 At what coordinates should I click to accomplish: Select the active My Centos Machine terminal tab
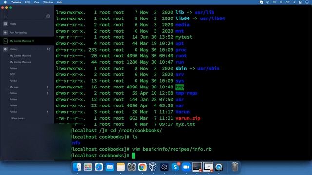pyautogui.click(x=27, y=41)
